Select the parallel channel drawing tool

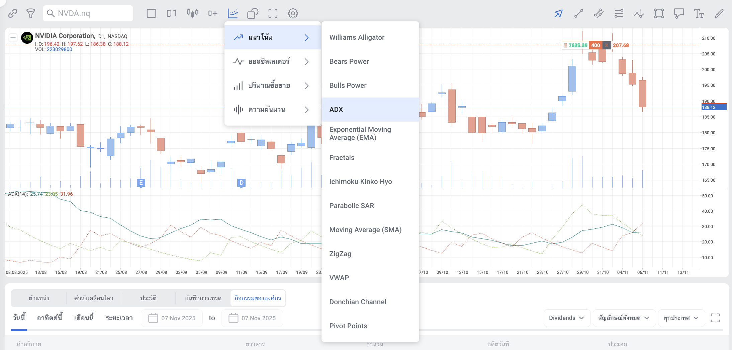pyautogui.click(x=599, y=13)
